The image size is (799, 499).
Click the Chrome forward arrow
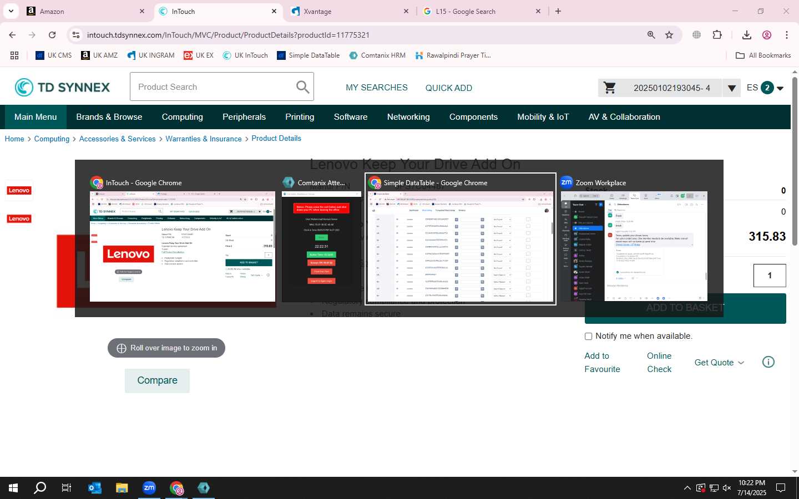tap(32, 35)
